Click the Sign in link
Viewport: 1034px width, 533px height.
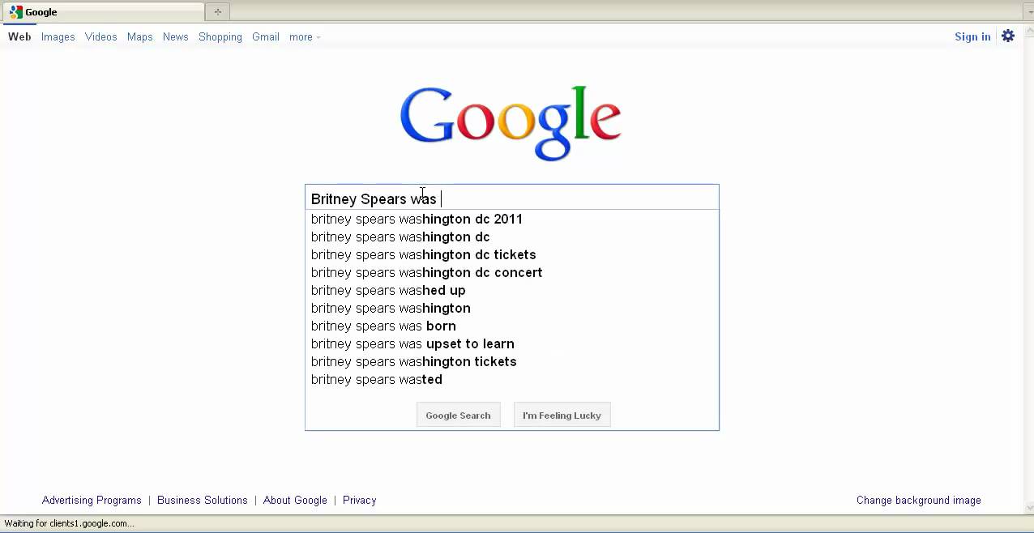[972, 36]
